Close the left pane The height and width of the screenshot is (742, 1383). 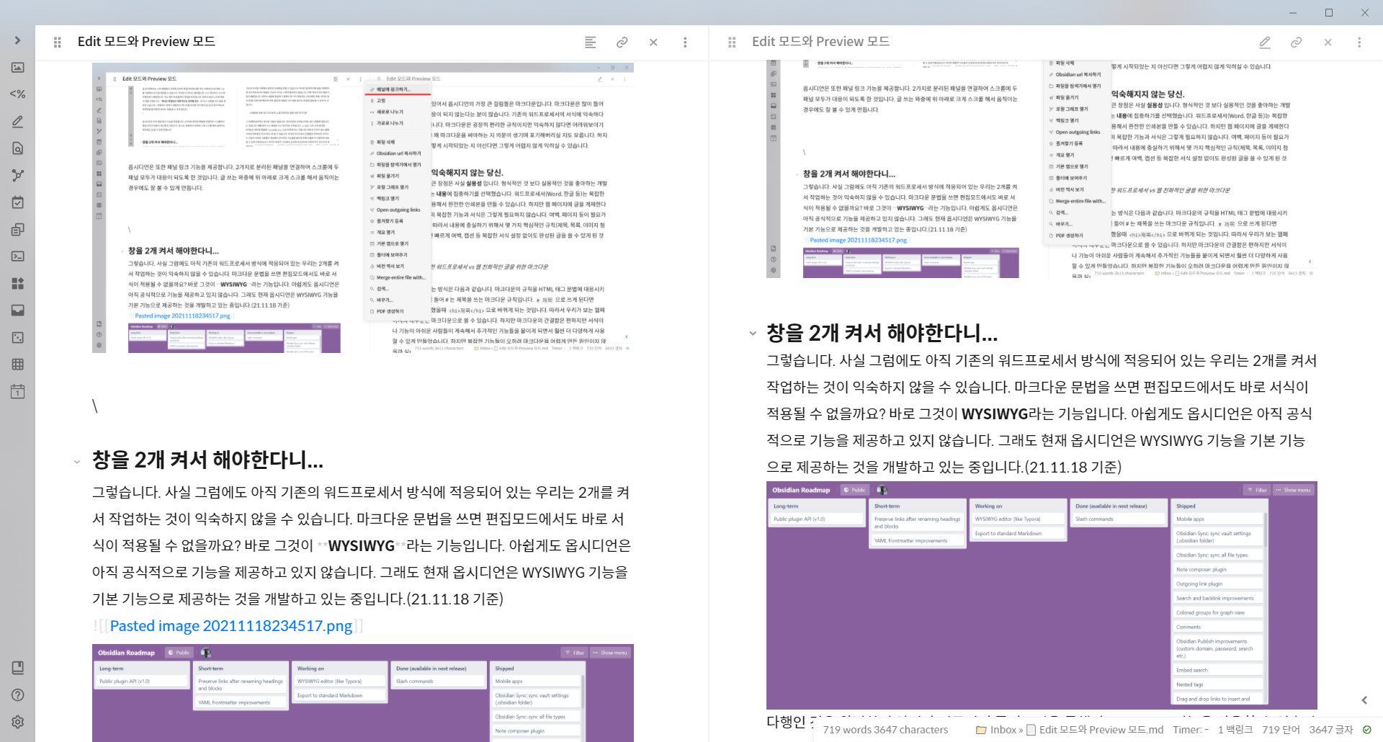tap(653, 43)
